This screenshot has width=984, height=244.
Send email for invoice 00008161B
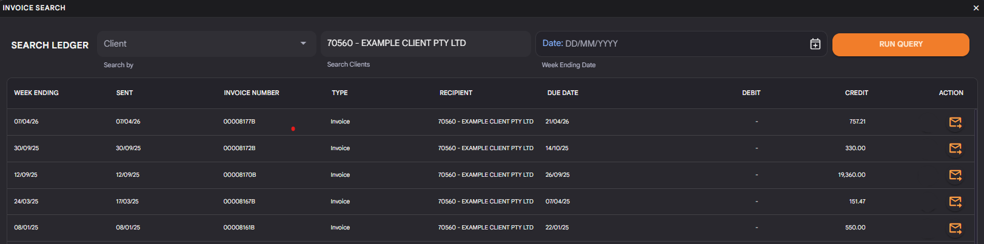point(955,228)
